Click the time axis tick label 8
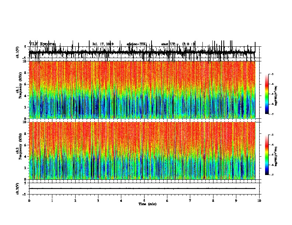 213,201
